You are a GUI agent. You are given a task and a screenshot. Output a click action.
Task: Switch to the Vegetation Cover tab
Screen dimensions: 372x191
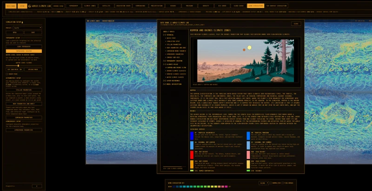pos(123,6)
